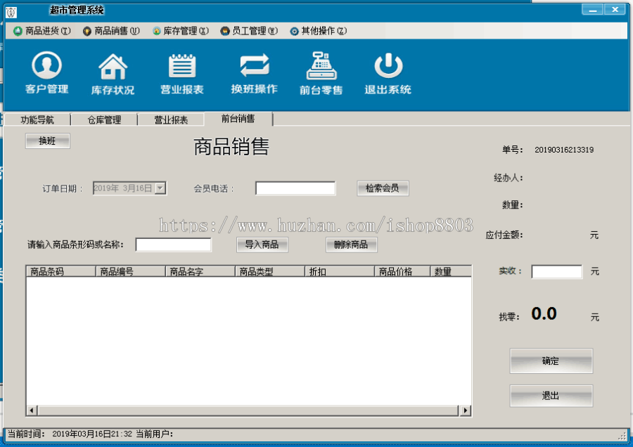Open 客户管理 (customer management) icon
This screenshot has height=447, width=633.
[46, 72]
